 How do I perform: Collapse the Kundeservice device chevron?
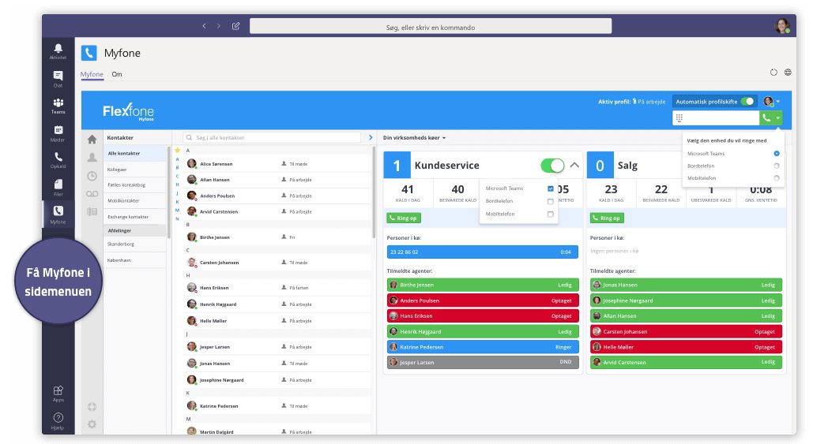pos(574,165)
